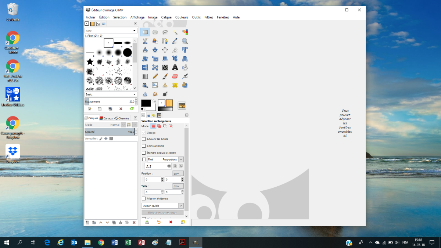Set selection mode to subtract from selection

165,126
